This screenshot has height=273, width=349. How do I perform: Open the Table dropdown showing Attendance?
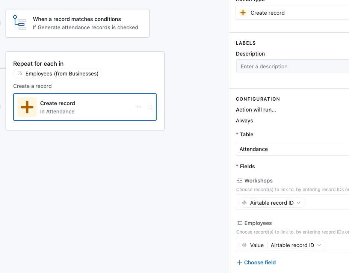click(292, 149)
